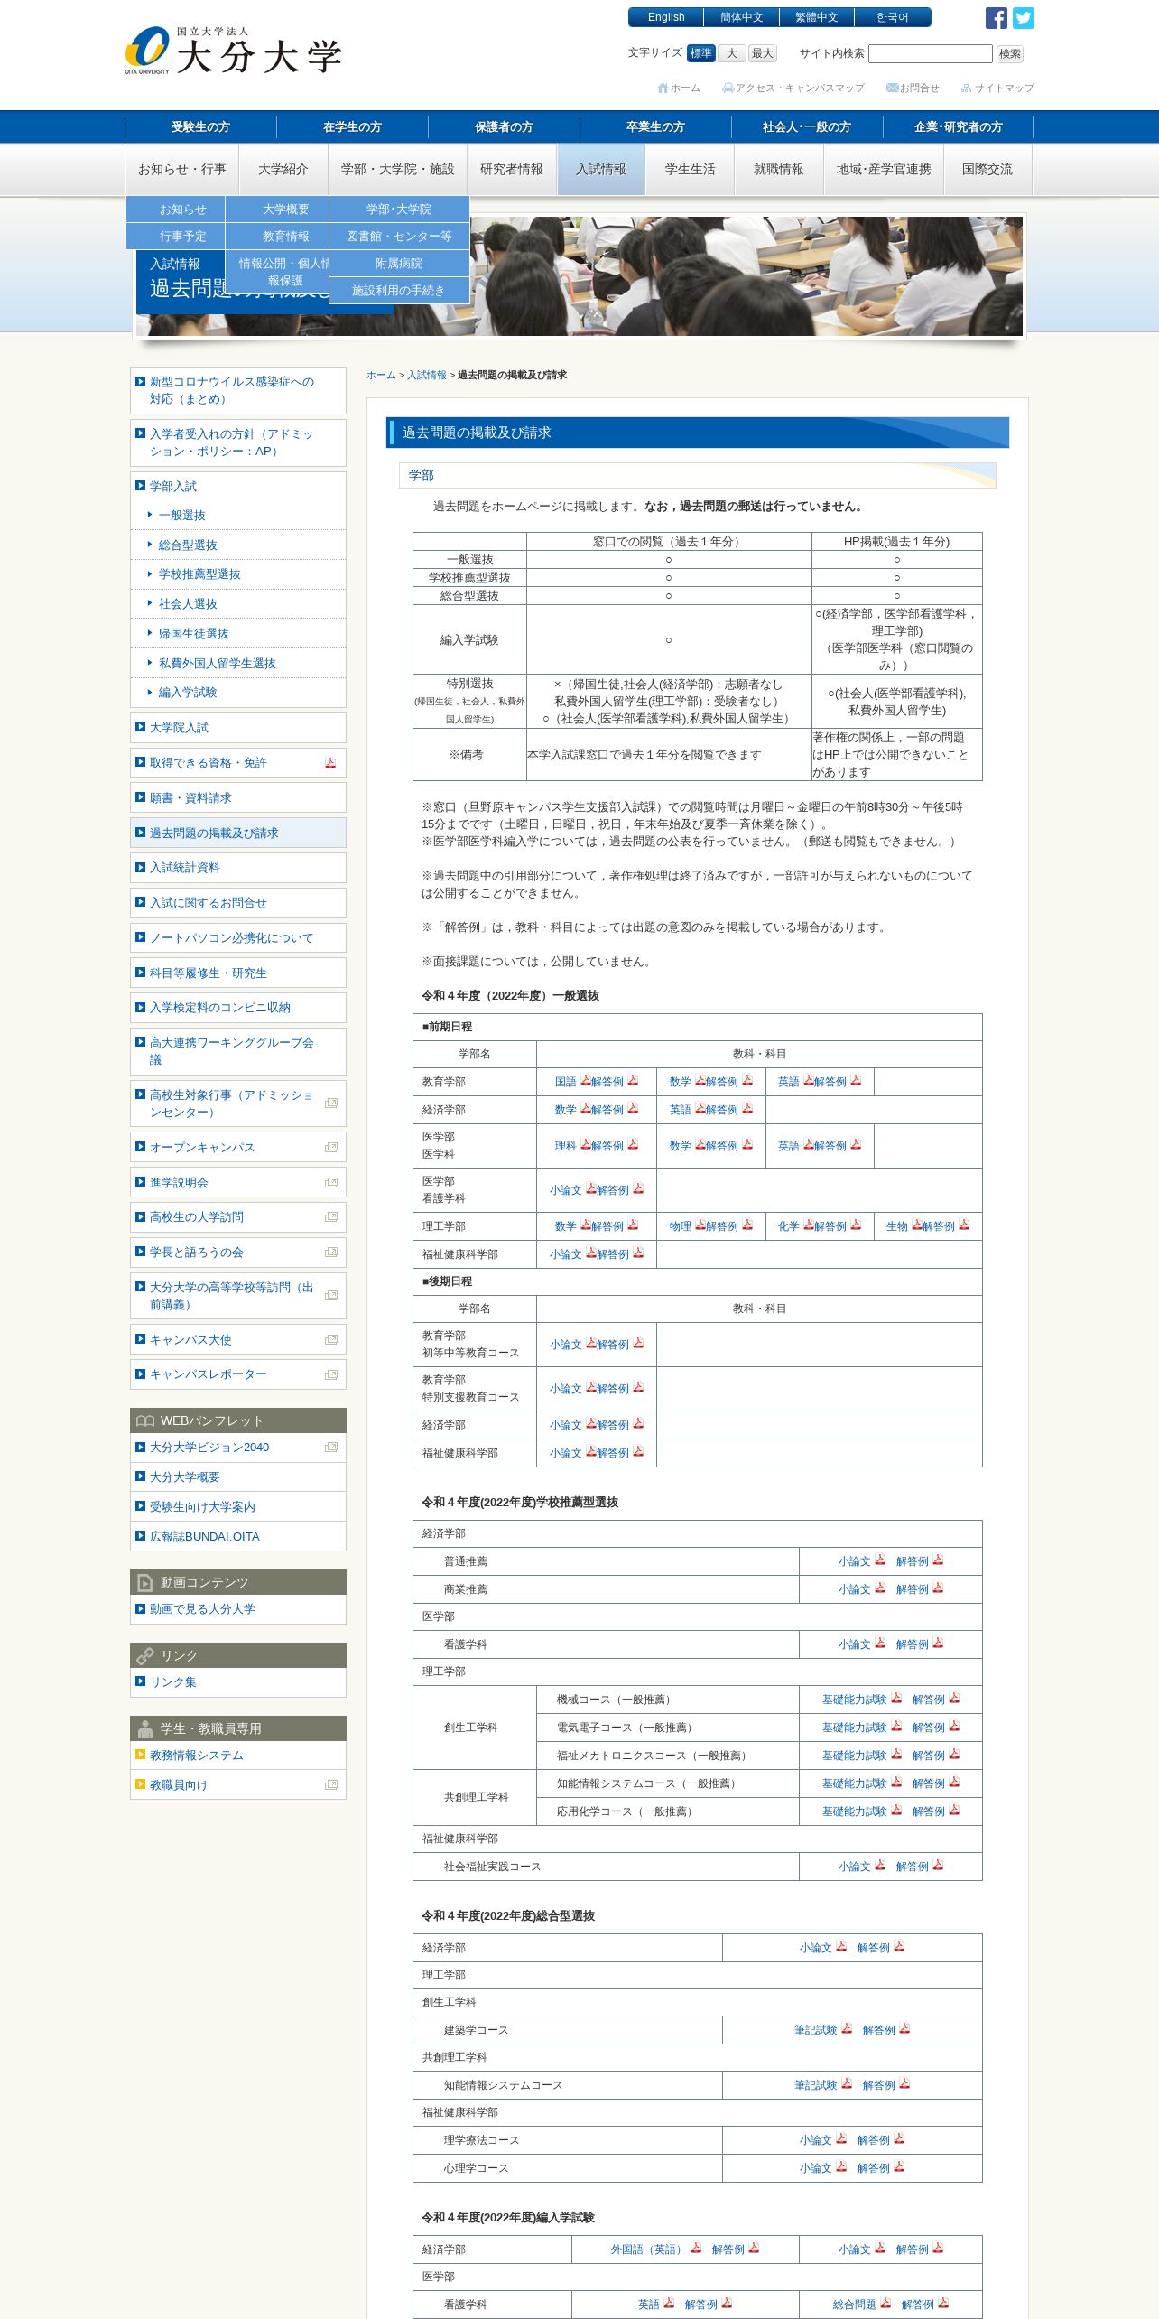Image resolution: width=1159 pixels, height=2319 pixels.
Task: Open PDF icon after 基礎能力試験 for 機械コース
Action: [896, 1698]
